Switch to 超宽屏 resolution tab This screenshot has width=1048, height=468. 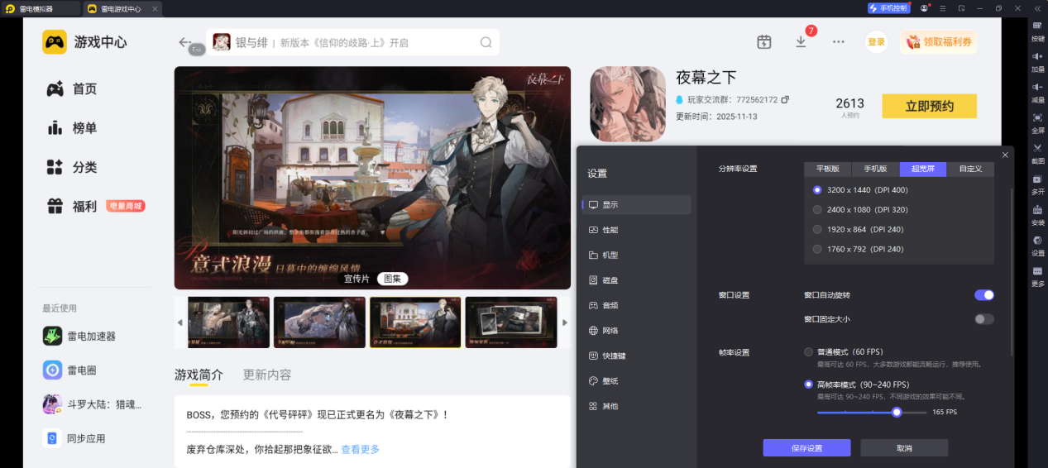coord(923,169)
